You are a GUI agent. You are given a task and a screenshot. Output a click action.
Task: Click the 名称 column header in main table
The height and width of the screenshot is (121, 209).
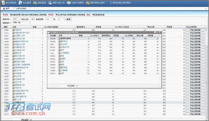tap(14, 27)
